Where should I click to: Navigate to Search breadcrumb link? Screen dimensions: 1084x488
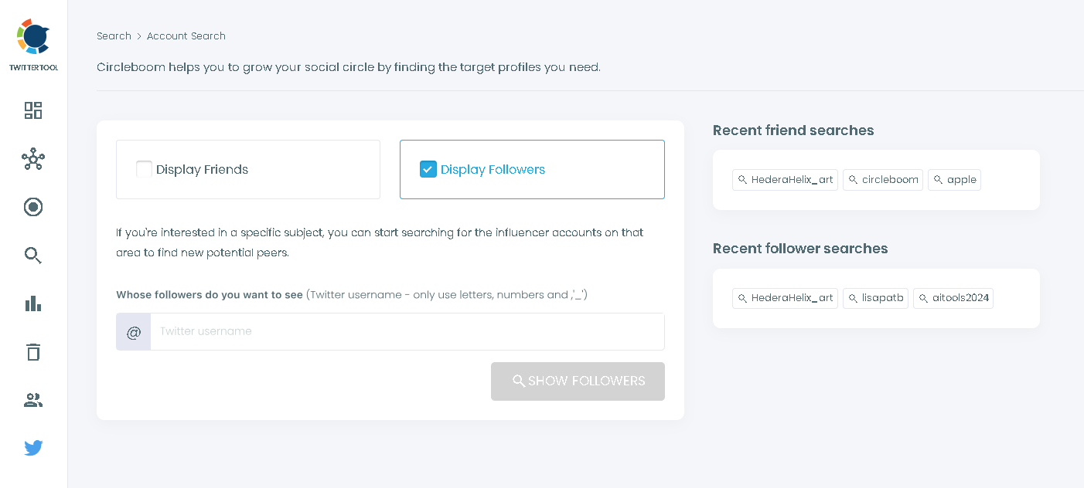[114, 36]
